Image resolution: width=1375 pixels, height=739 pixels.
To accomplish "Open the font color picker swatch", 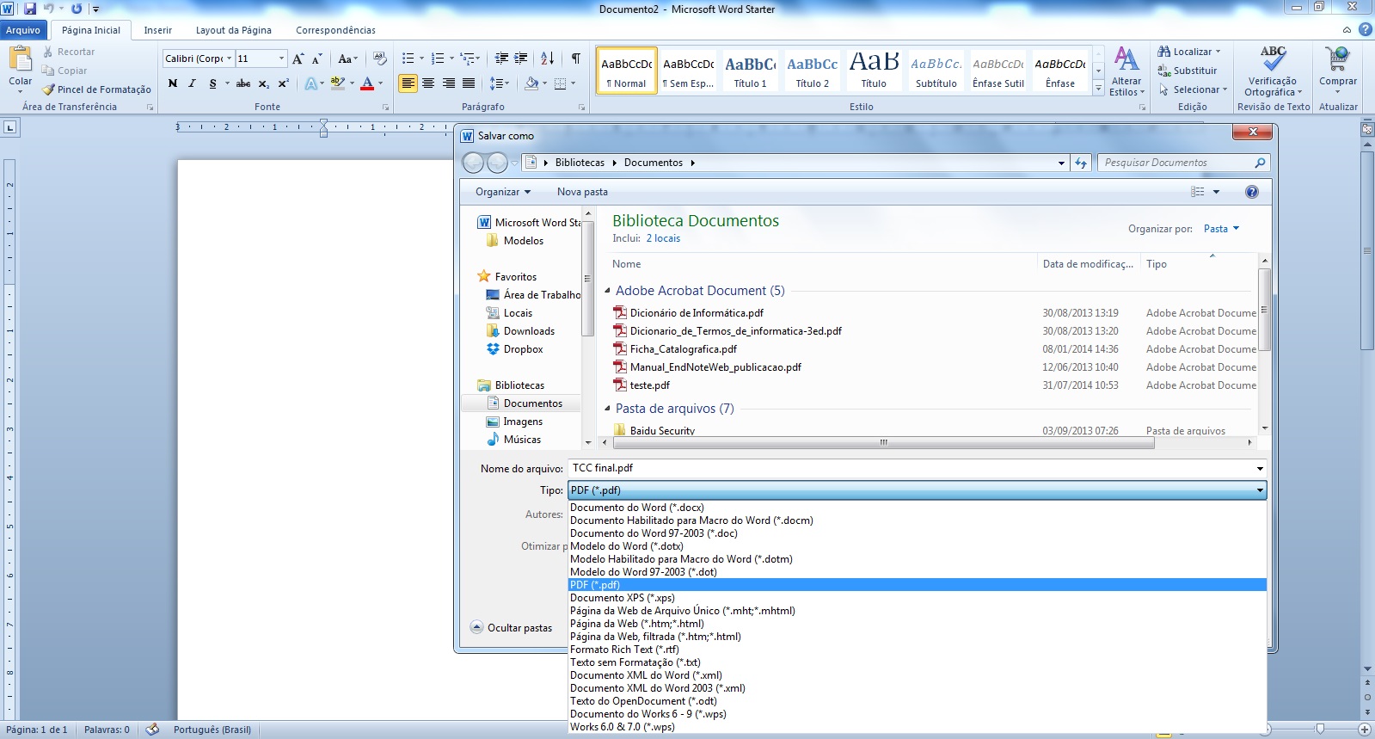I will (367, 83).
